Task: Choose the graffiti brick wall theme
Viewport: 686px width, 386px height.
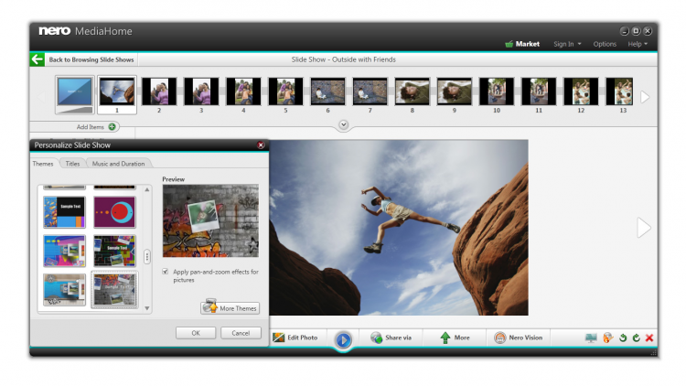Action: pos(114,290)
